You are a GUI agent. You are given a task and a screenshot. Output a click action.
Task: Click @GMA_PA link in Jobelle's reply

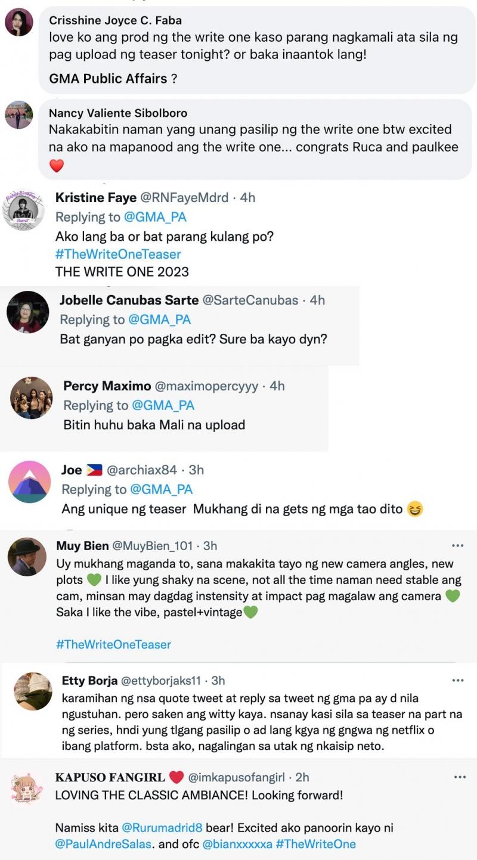[x=159, y=319]
